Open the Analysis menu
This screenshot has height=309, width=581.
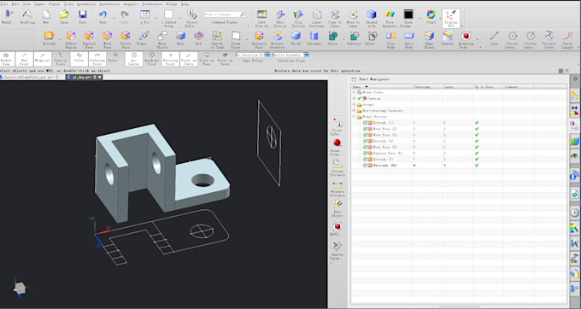131,4
